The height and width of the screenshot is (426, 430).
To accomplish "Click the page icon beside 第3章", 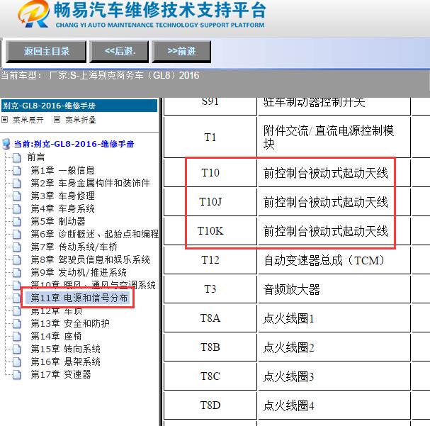I will pyautogui.click(x=17, y=196).
